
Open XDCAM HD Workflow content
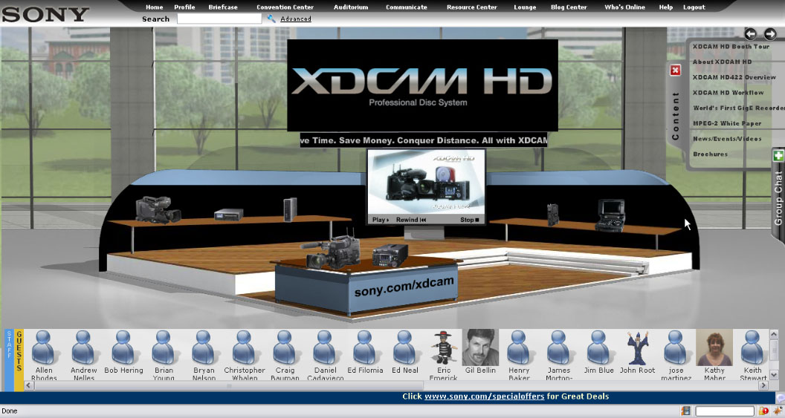[728, 93]
